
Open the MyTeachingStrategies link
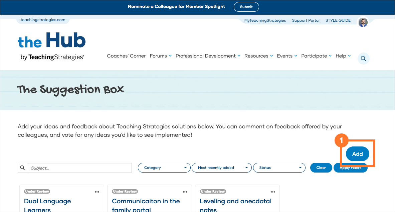click(x=265, y=20)
